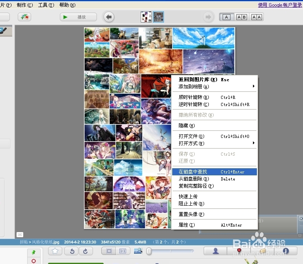
Task: Close the side panel with its X button
Action: click(x=301, y=218)
